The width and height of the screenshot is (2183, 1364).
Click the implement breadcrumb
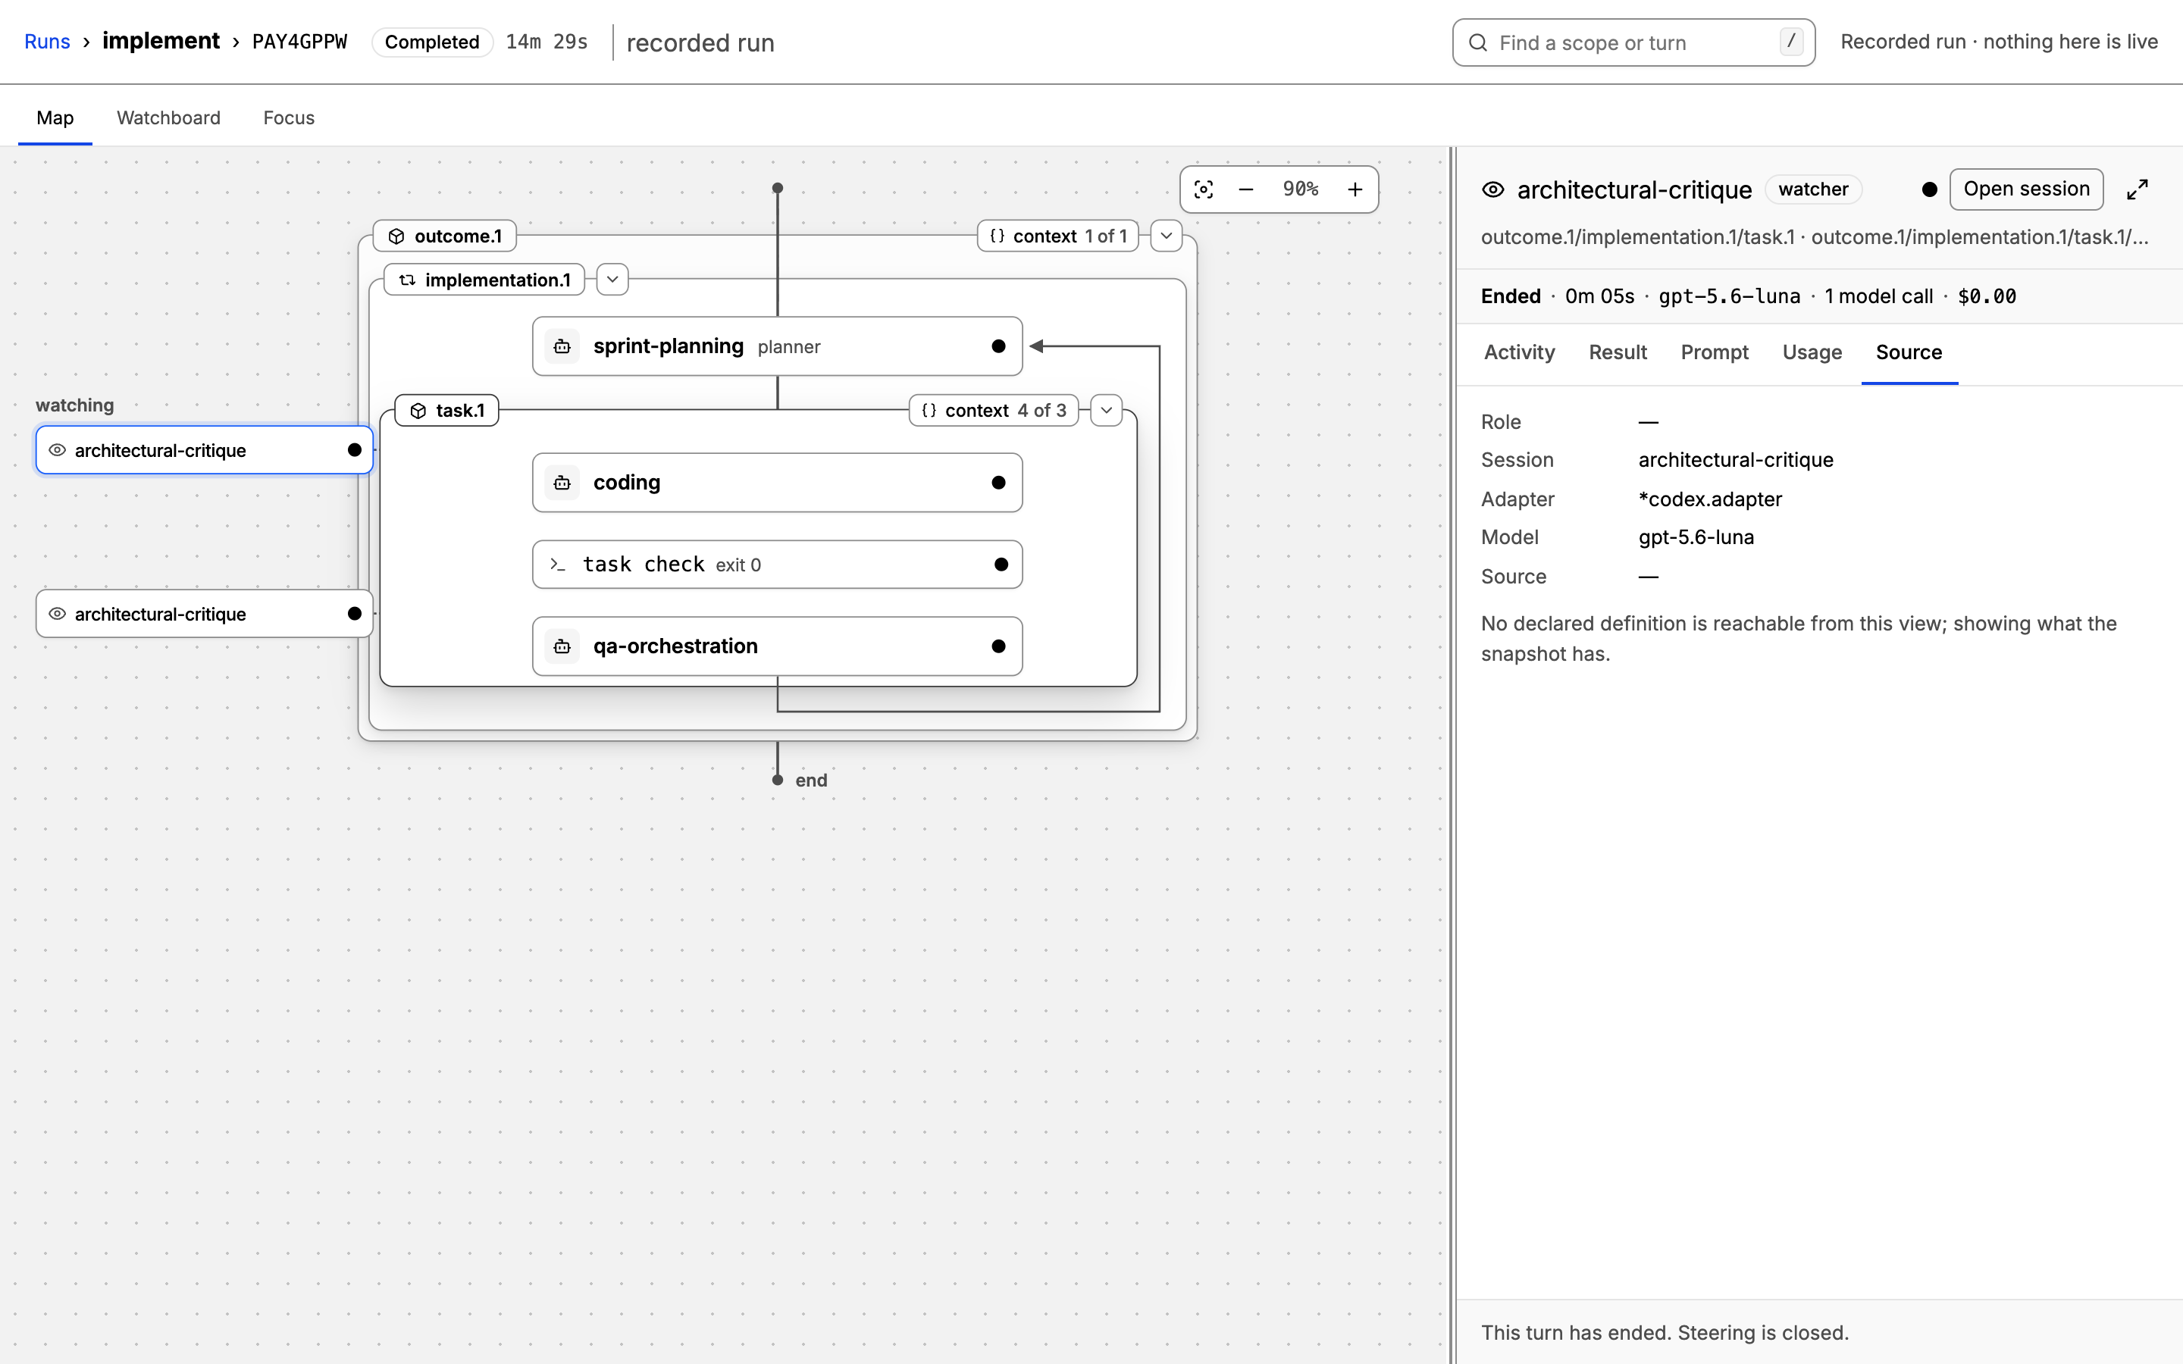[161, 42]
